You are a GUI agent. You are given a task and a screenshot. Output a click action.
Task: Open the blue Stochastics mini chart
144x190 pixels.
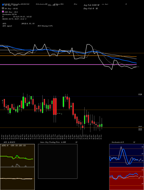126,155
